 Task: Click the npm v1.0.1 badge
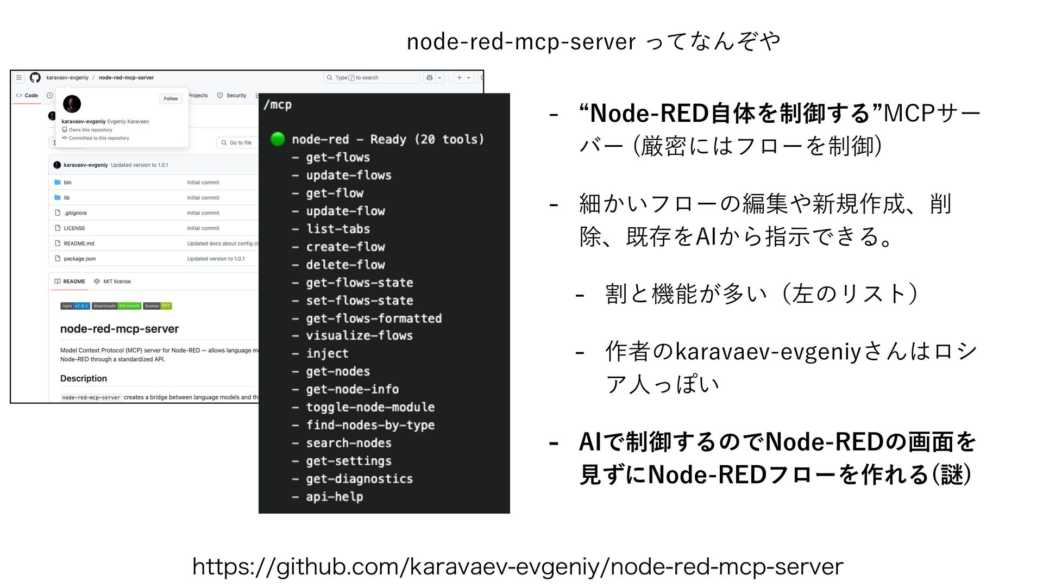(75, 306)
